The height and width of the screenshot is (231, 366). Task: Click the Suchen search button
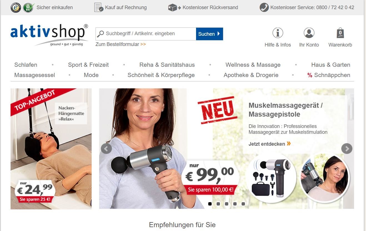coord(209,34)
